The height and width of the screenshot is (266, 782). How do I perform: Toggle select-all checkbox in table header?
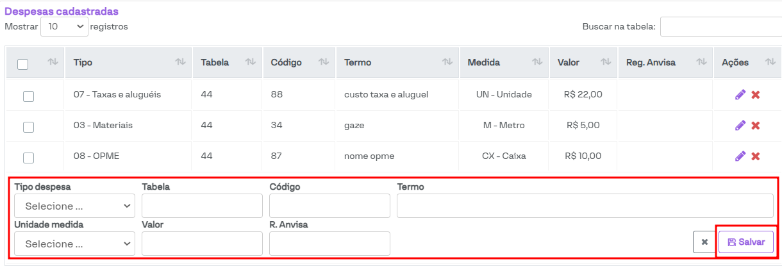22,64
